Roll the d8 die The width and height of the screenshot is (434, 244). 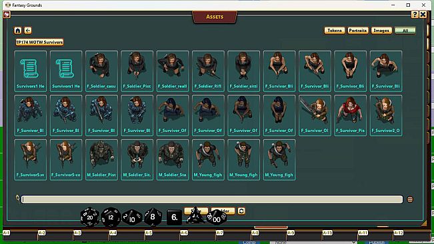[x=153, y=217]
